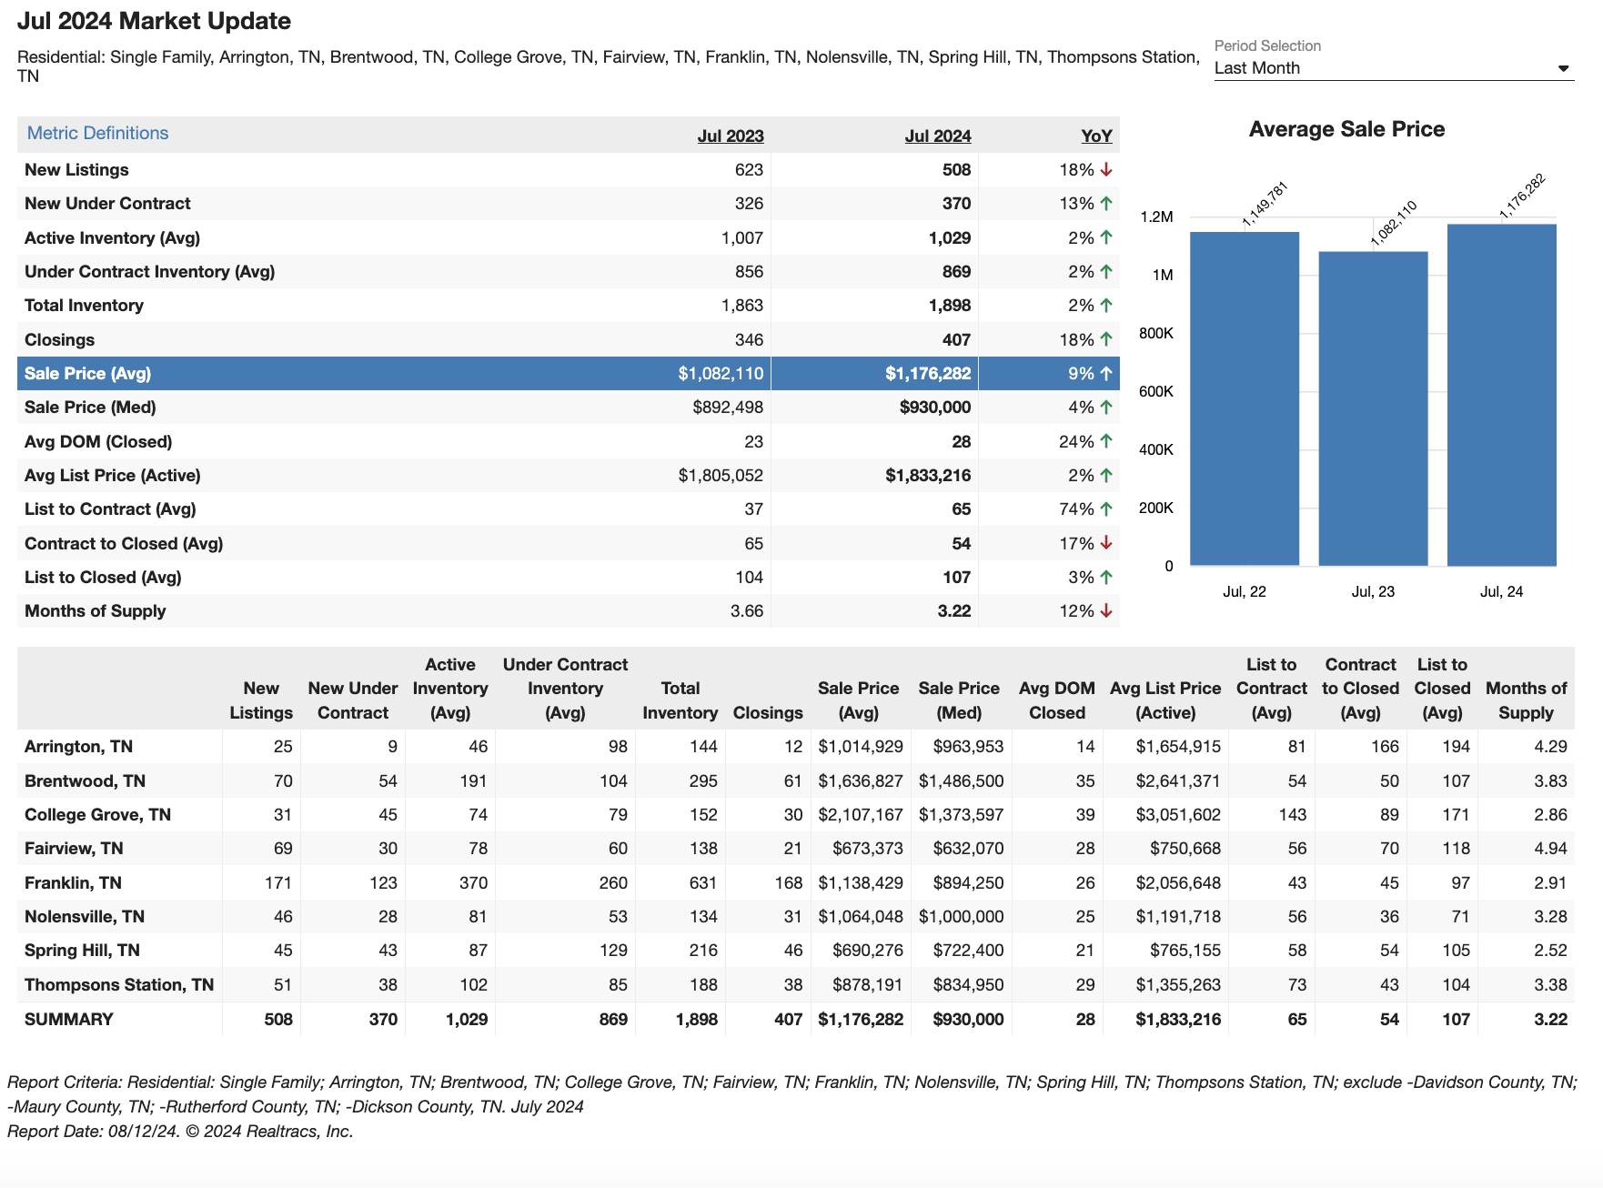The height and width of the screenshot is (1188, 1603).
Task: Click the up arrow in Closings row
Action: (x=1106, y=339)
